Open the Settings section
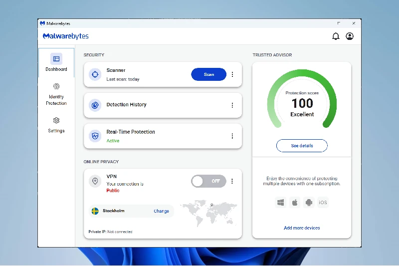 (x=56, y=125)
